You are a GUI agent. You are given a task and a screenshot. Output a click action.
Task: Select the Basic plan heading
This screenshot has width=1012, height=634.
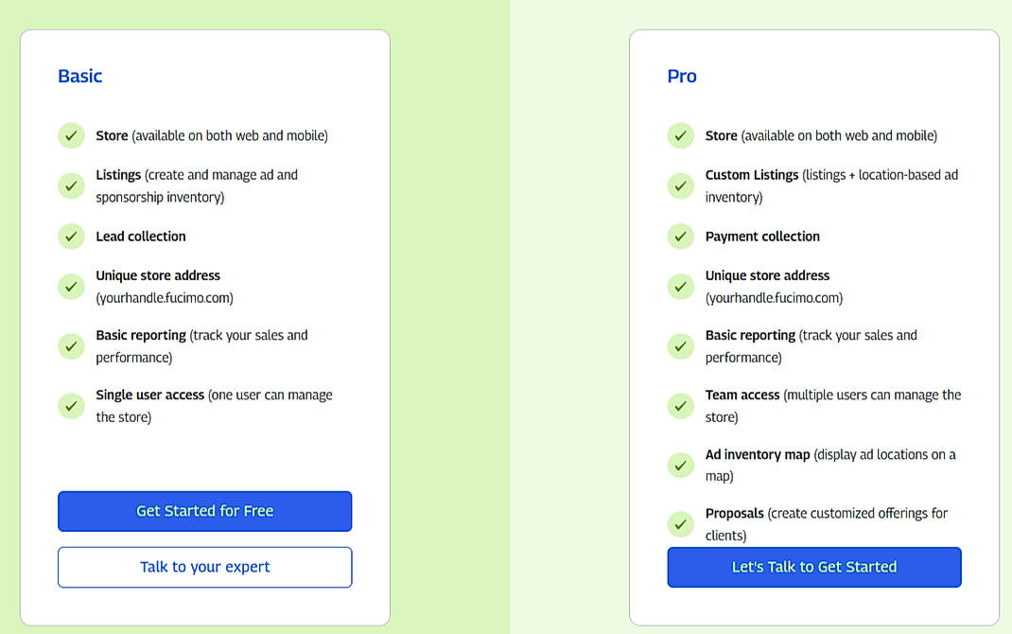79,76
